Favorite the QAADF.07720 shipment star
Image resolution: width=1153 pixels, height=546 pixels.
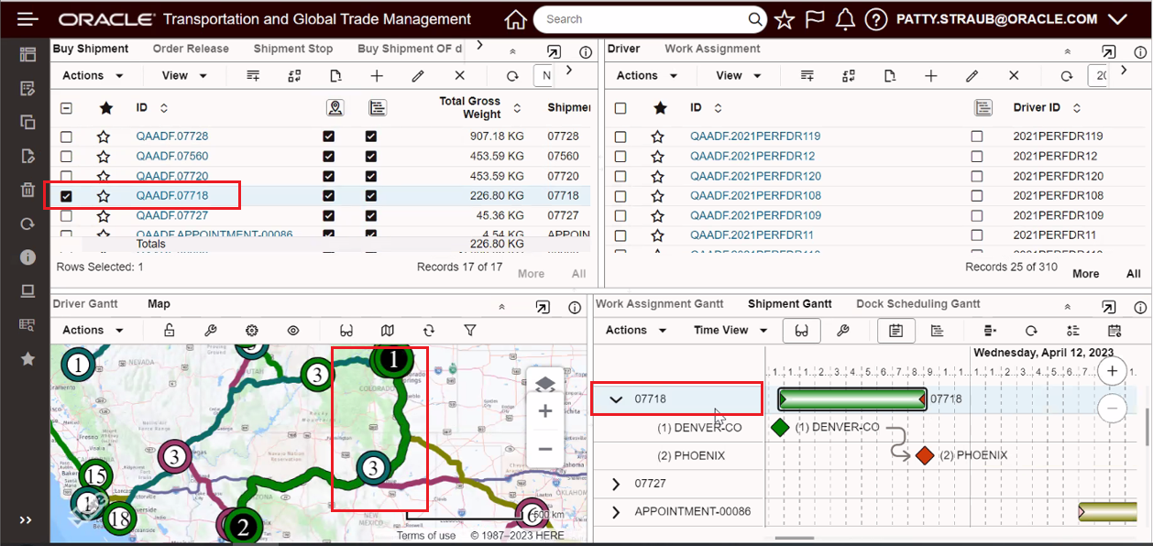(x=104, y=176)
